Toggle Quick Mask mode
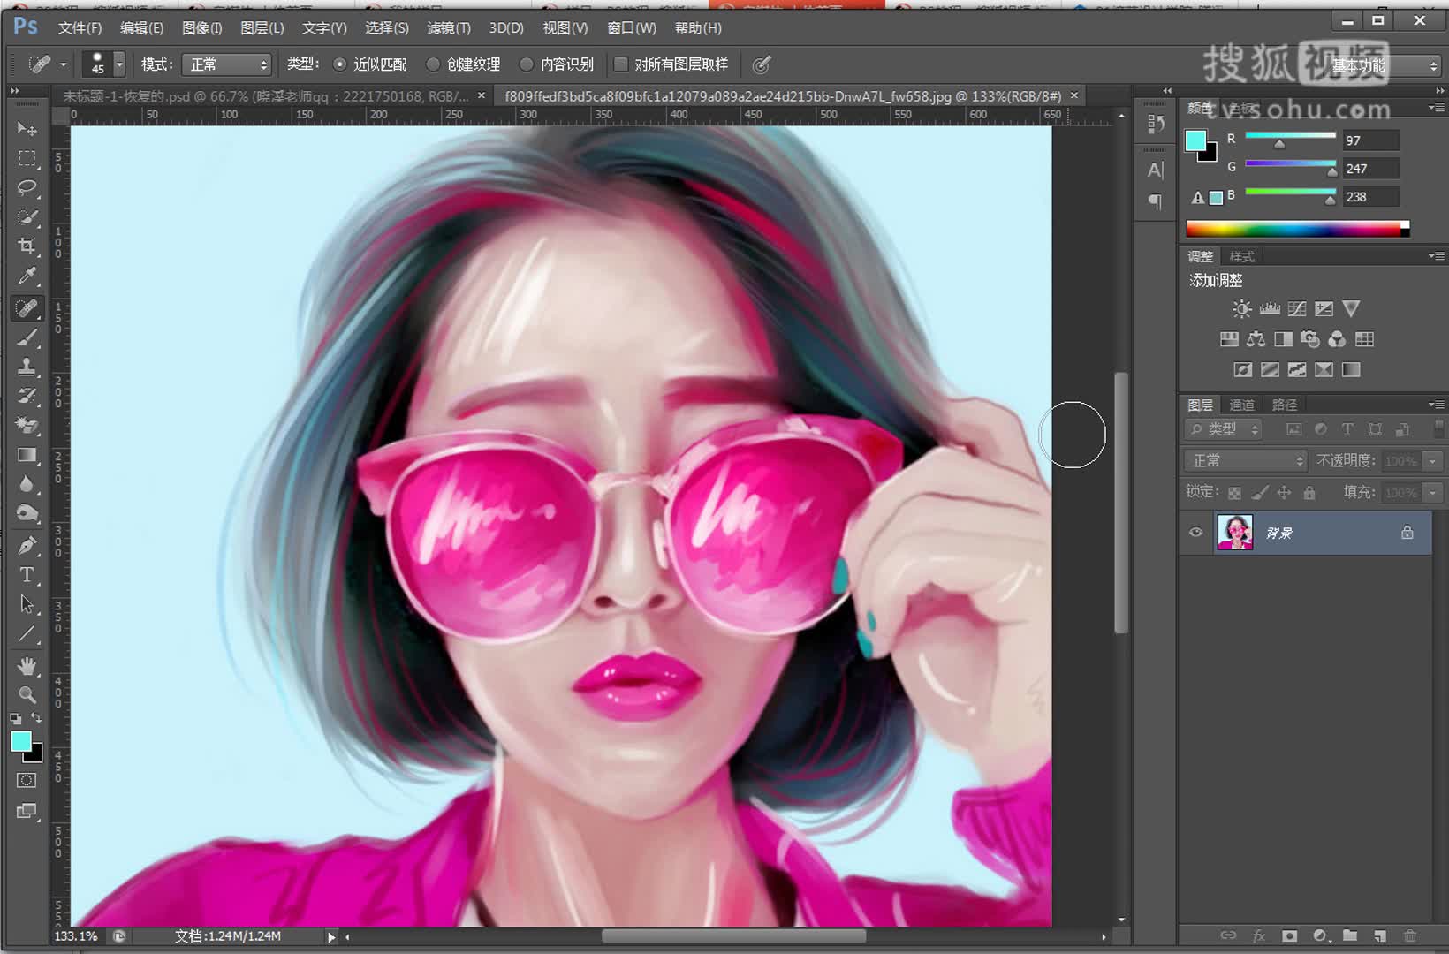 (x=27, y=780)
